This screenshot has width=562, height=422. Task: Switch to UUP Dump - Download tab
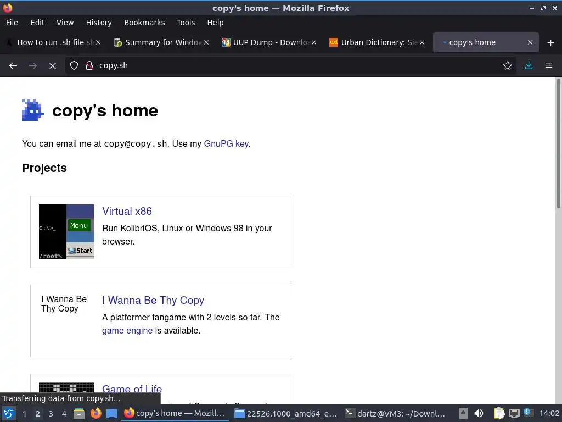coord(269,43)
